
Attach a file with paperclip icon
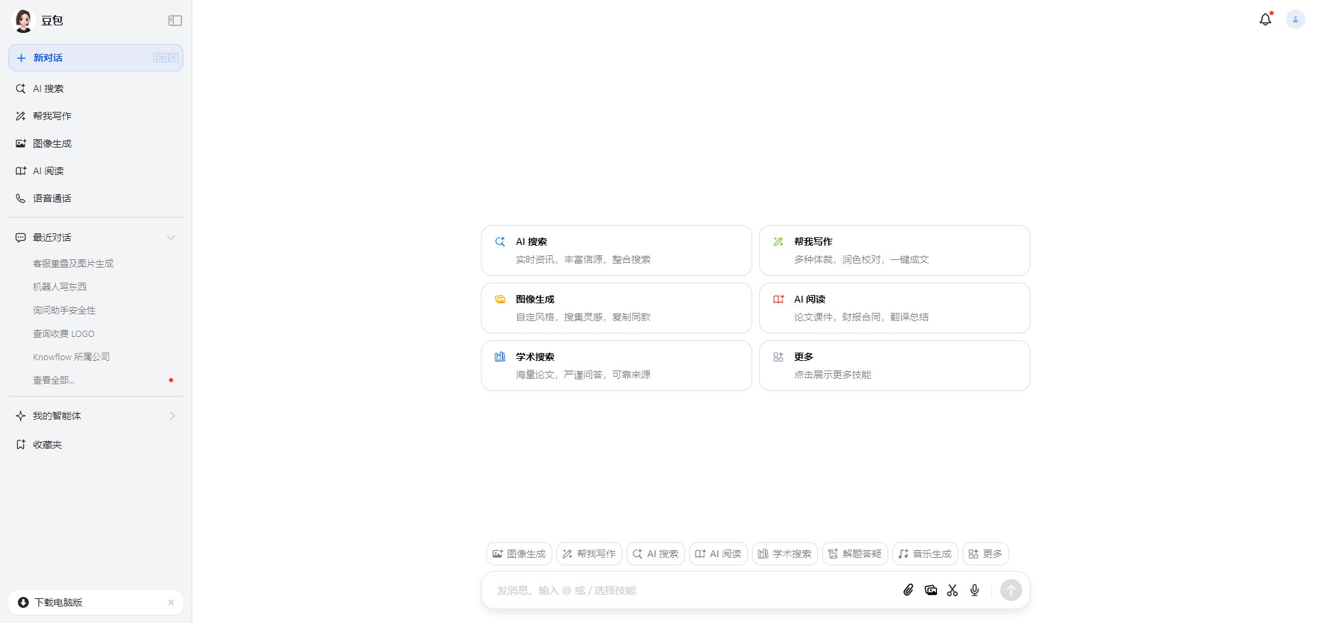[x=908, y=590]
